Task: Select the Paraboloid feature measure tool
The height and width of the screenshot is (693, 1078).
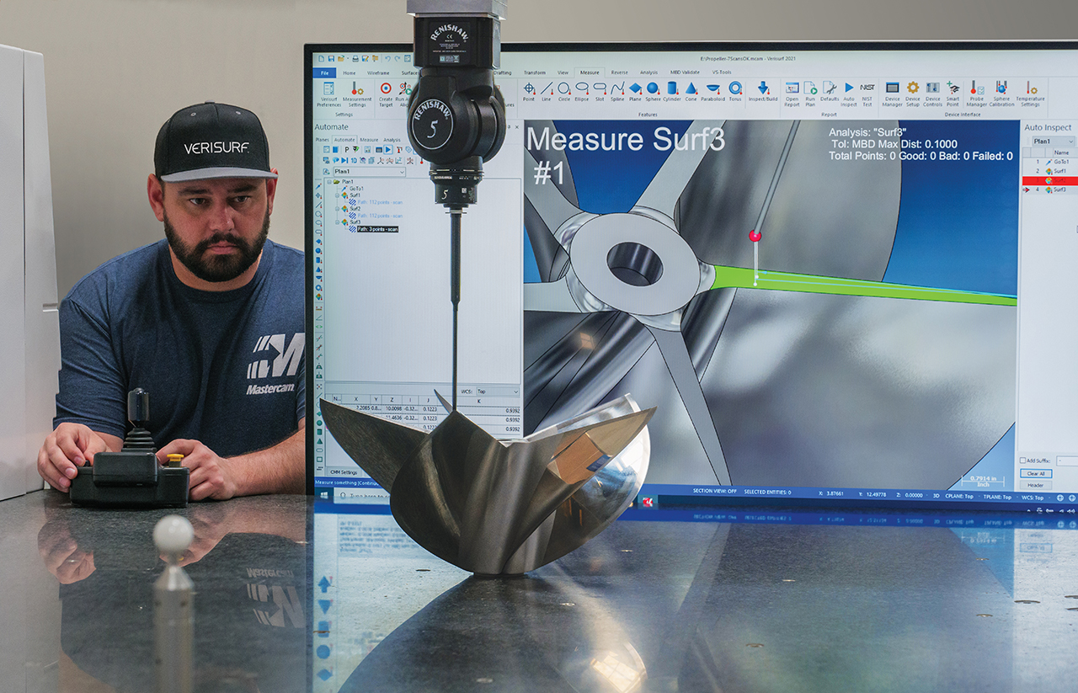Action: click(712, 92)
